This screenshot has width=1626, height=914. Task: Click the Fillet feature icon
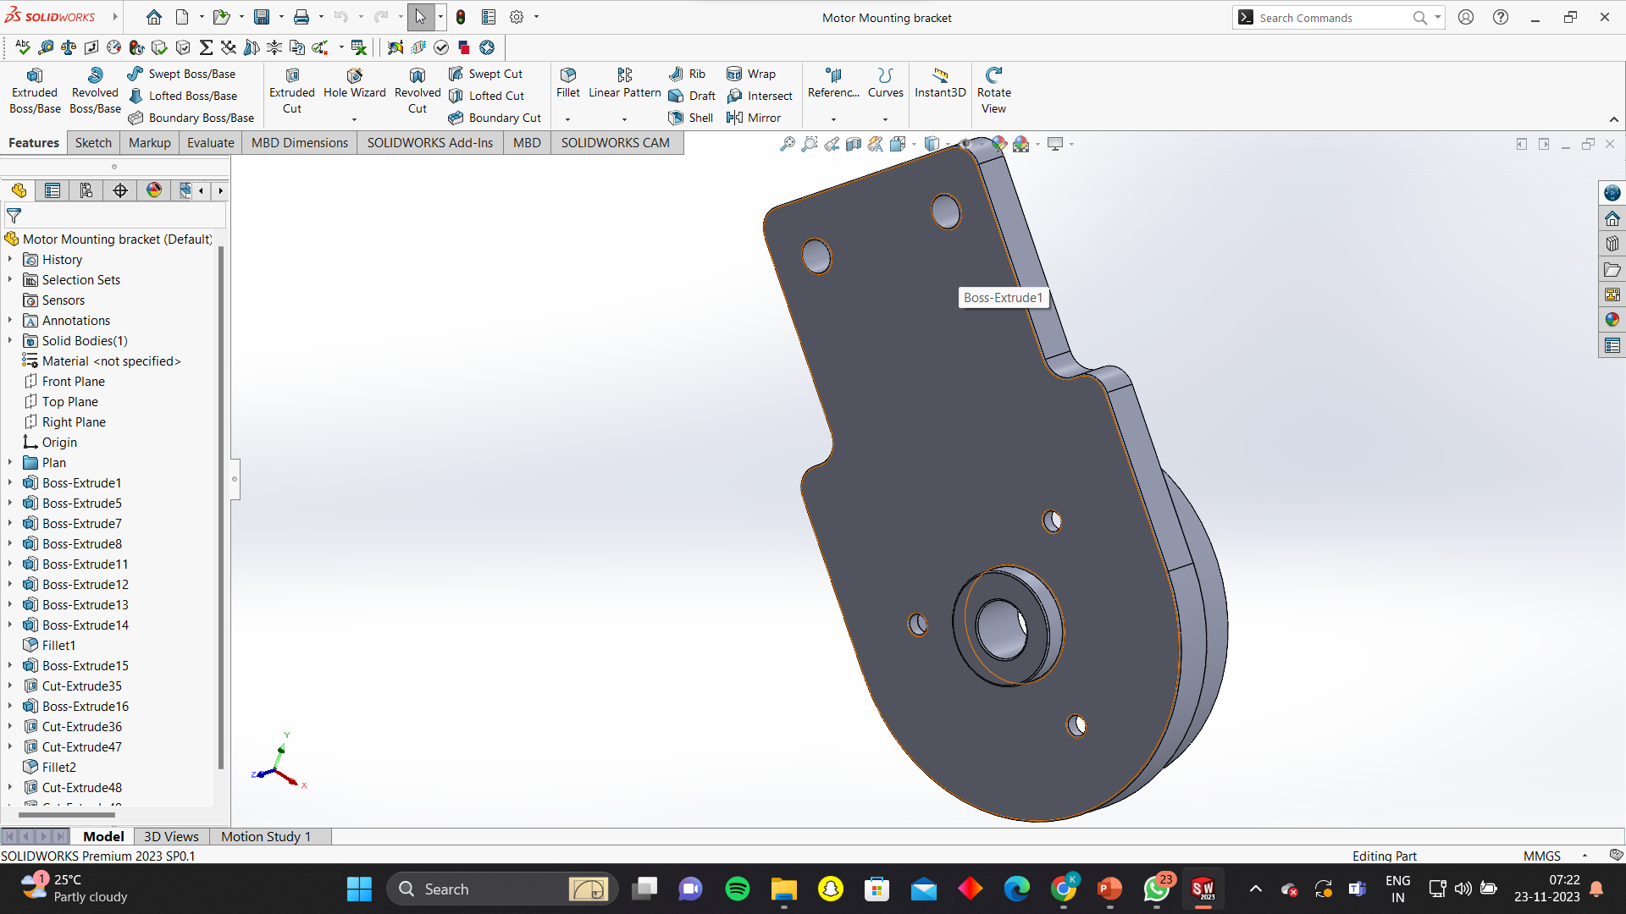(x=568, y=75)
